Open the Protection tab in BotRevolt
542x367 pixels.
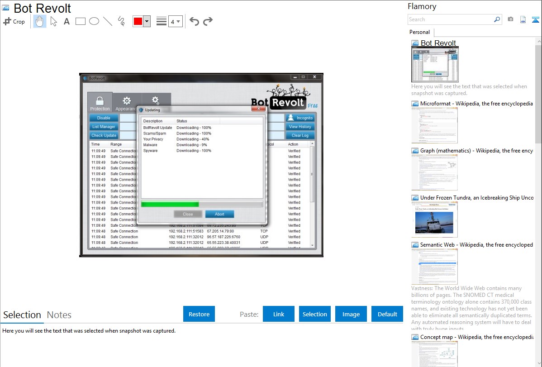[x=100, y=103]
